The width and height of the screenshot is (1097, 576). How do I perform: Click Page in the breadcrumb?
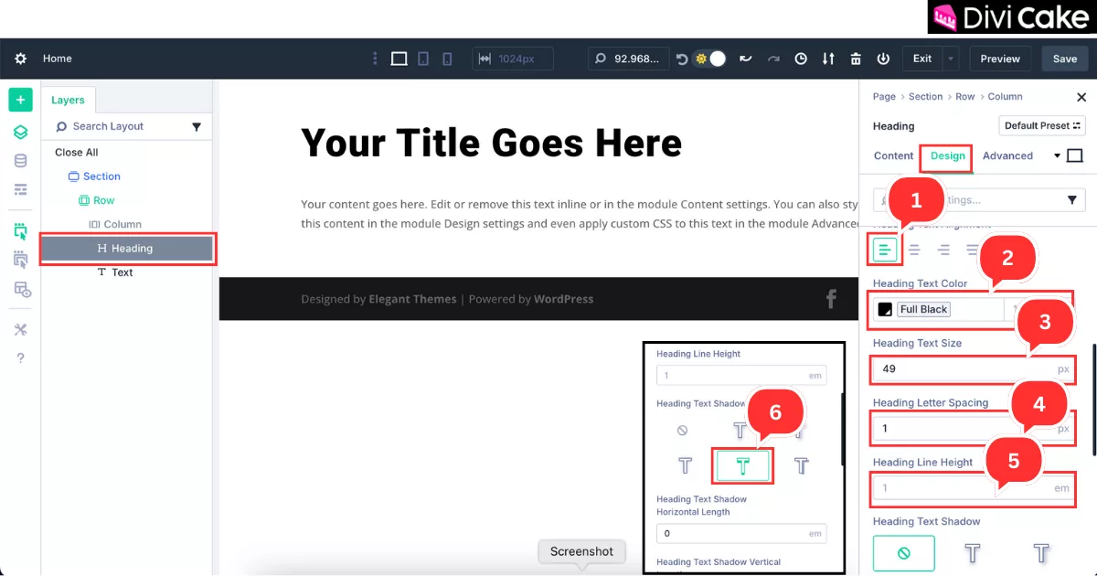[884, 97]
